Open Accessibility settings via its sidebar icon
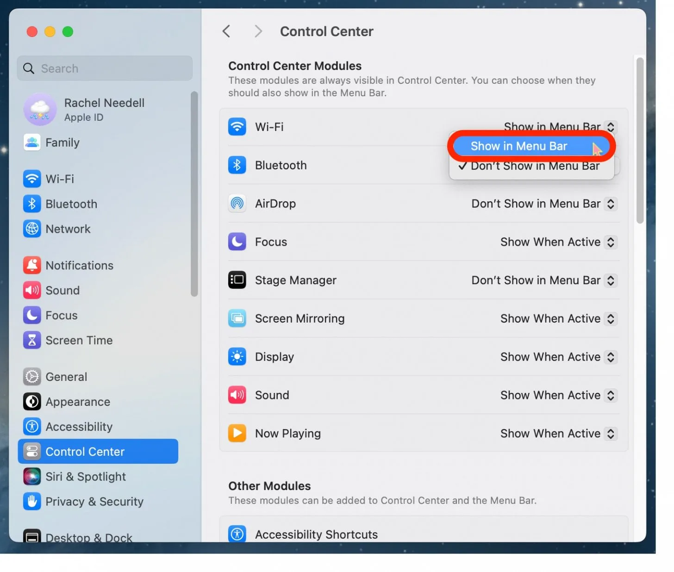 [31, 427]
